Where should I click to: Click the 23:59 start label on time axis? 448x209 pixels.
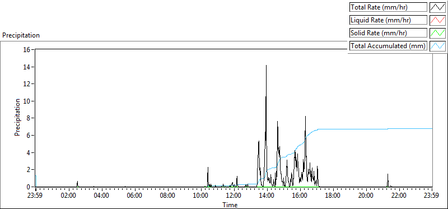[x=36, y=196]
